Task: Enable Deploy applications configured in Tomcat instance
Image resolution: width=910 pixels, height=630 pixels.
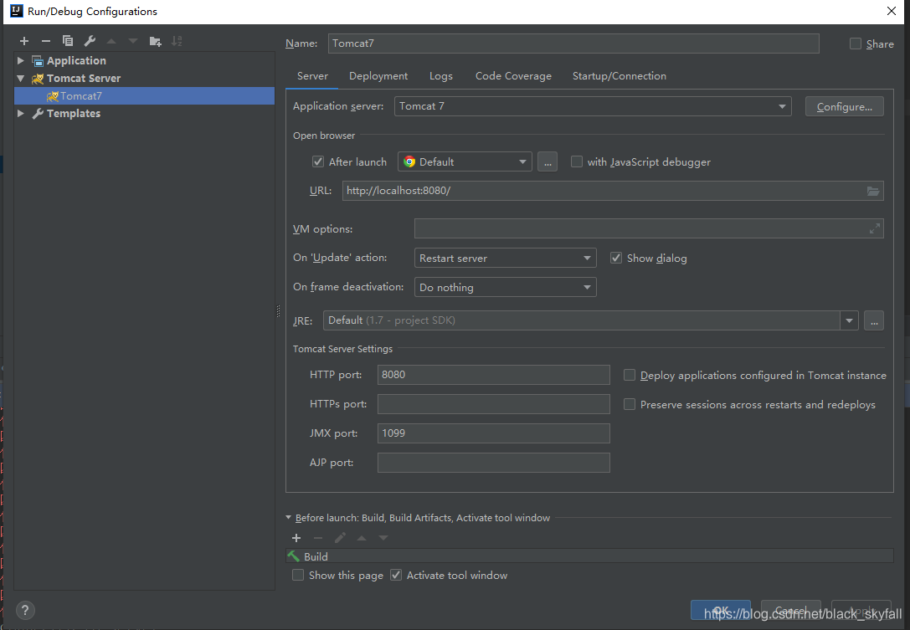Action: [629, 376]
